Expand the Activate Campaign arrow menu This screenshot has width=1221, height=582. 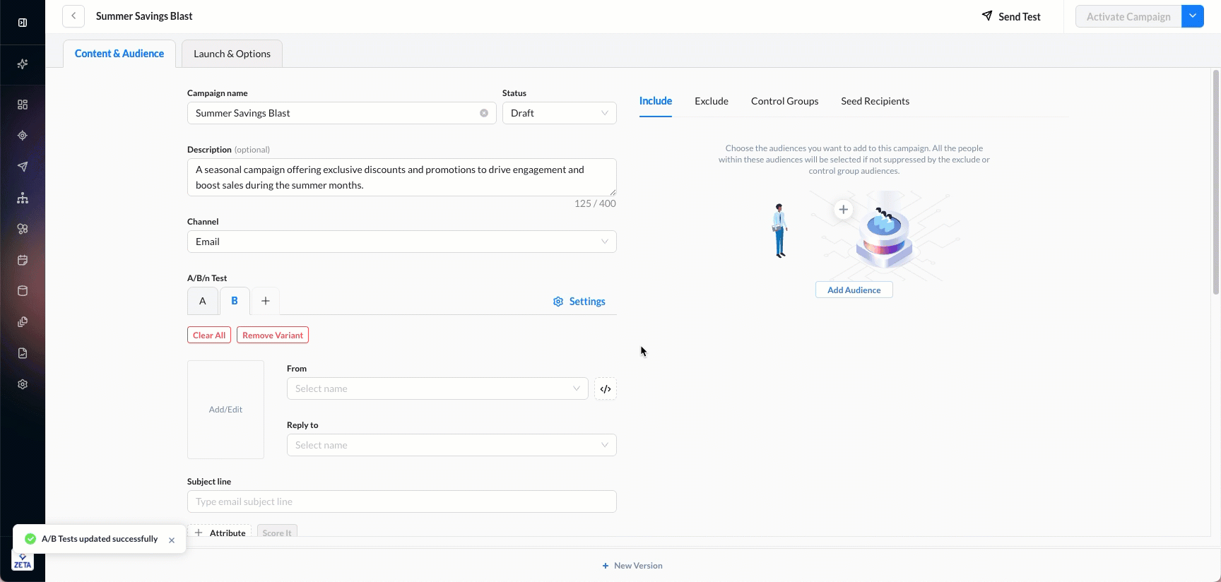1193,16
